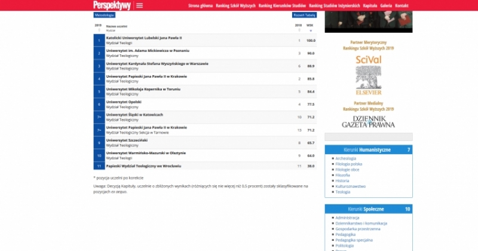Image resolution: width=478 pixels, height=251 pixels.
Task: Open the Kulturoznawstwo link
Action: (x=351, y=186)
